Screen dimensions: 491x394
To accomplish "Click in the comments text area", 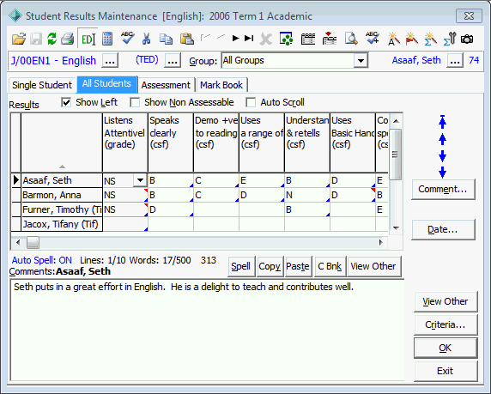I will tap(207, 330).
